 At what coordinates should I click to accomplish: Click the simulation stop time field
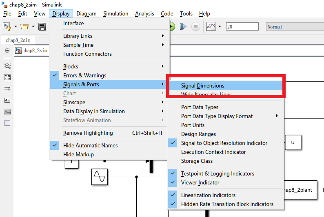coord(242,26)
